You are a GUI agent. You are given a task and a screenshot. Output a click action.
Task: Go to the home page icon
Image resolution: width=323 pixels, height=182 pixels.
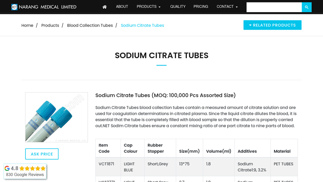[x=105, y=7]
